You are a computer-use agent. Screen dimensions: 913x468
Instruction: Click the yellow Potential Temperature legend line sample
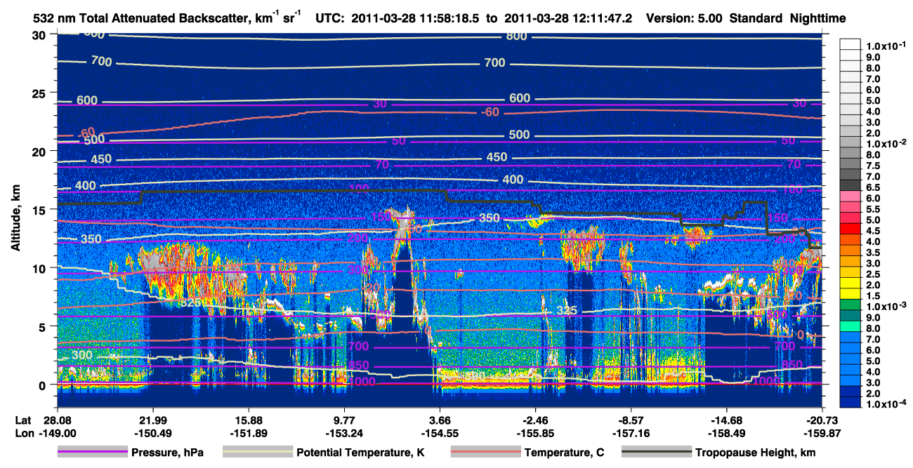tap(257, 453)
